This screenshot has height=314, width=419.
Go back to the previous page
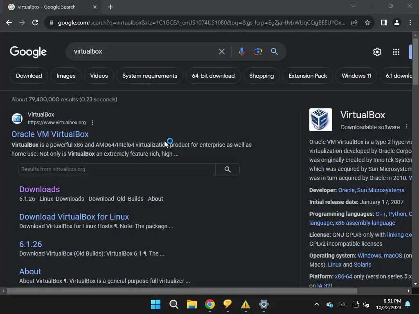pyautogui.click(x=9, y=23)
